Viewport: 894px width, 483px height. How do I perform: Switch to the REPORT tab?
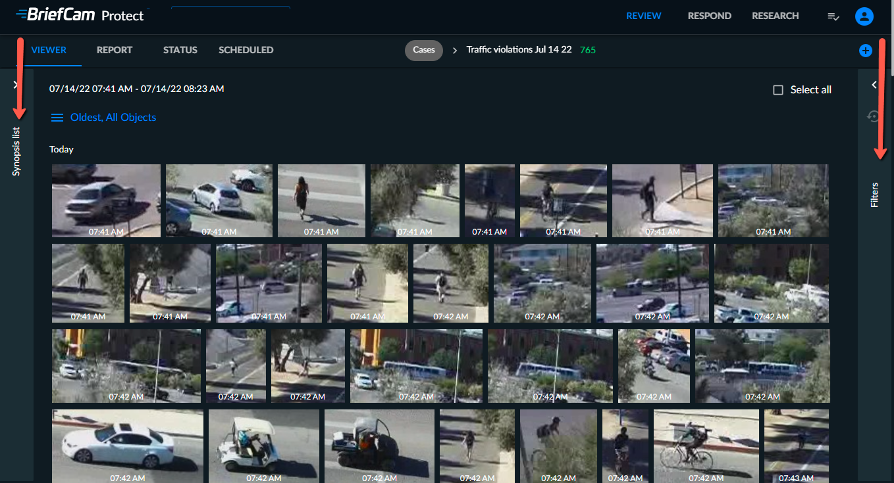tap(115, 50)
